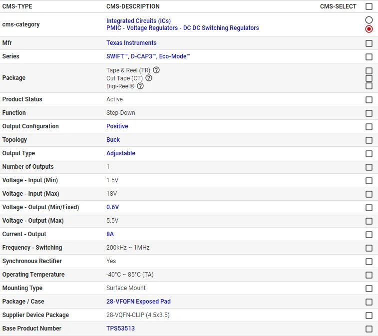Viewport: 378px width, 336px height.
Task: Check the Tape & Reel package checkbox
Action: point(369,71)
